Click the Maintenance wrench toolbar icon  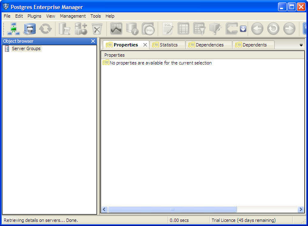[x=216, y=29]
